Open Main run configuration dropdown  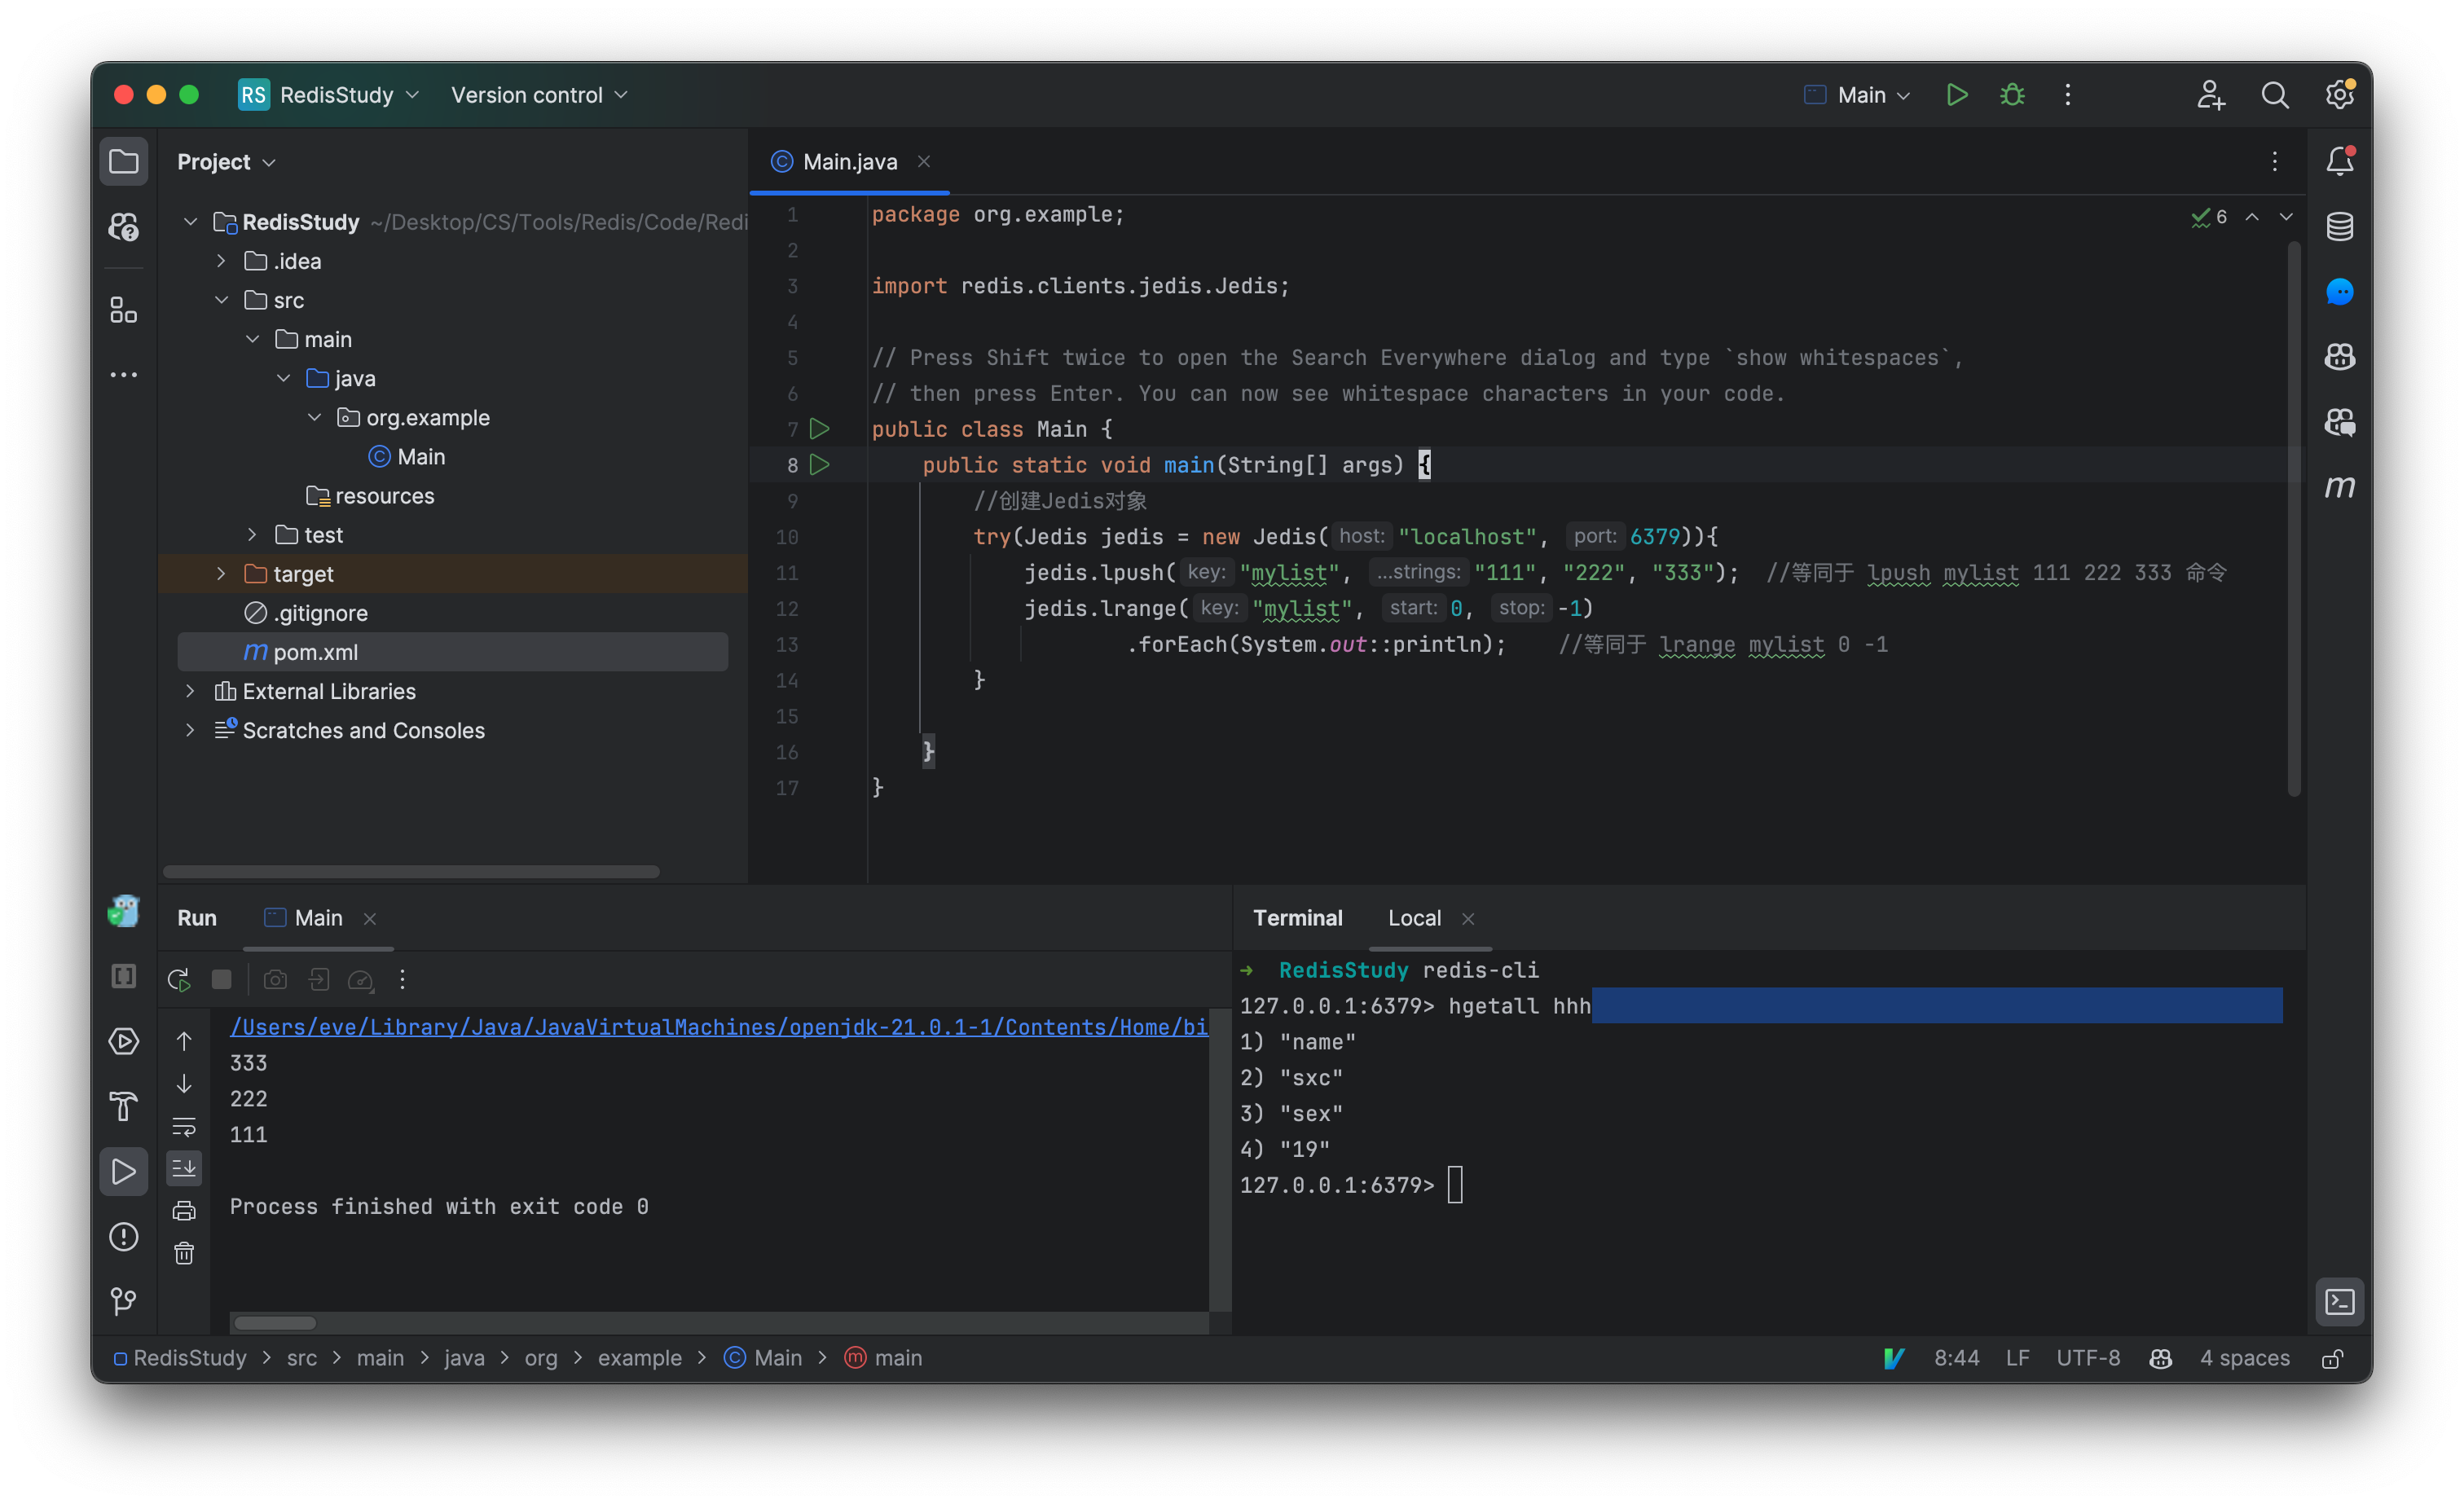(1857, 95)
